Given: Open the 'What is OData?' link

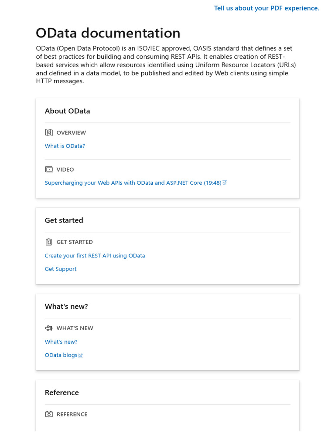Looking at the screenshot, I should pos(65,146).
